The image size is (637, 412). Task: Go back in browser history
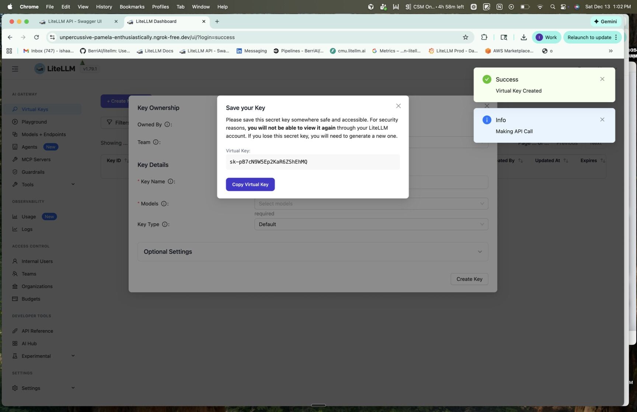tap(10, 37)
